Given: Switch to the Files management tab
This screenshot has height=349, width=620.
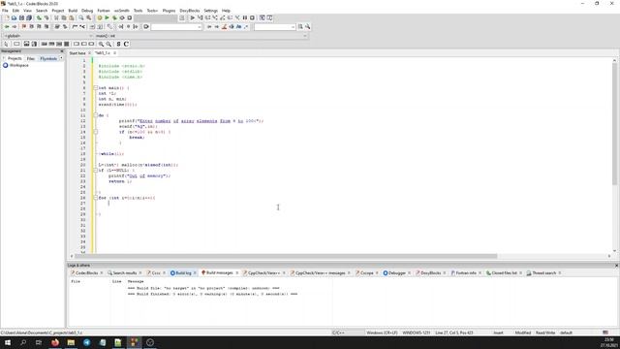Looking at the screenshot, I should (30, 58).
